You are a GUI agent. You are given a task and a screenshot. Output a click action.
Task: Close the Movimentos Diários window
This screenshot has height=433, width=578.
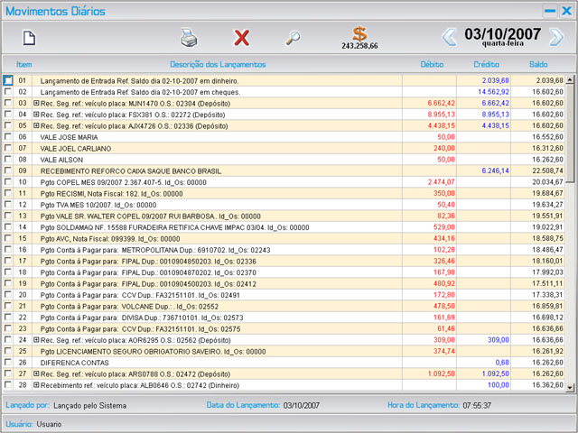[x=566, y=11]
